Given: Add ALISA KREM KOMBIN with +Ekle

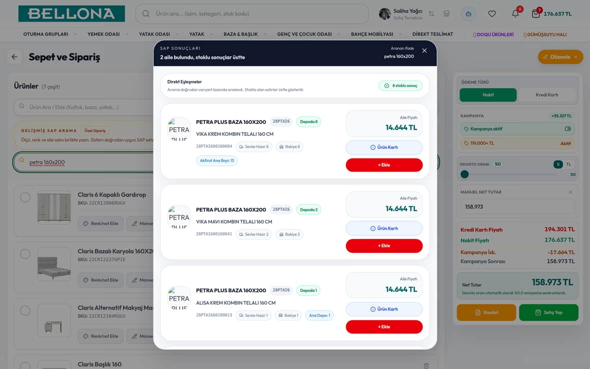Looking at the screenshot, I should (384, 326).
